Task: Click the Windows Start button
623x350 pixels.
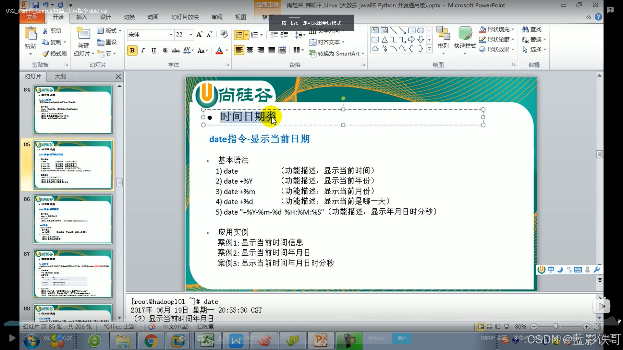Action: [x=32, y=340]
